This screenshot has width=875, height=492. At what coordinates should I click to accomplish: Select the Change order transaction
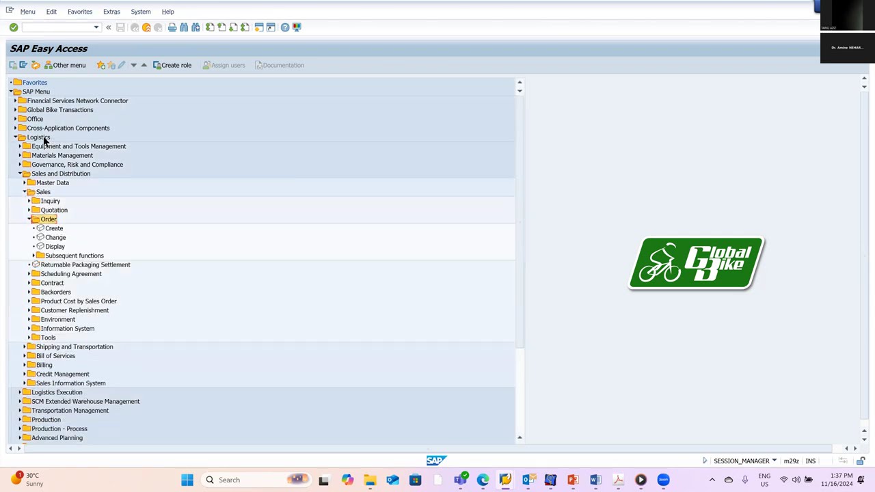pyautogui.click(x=55, y=238)
